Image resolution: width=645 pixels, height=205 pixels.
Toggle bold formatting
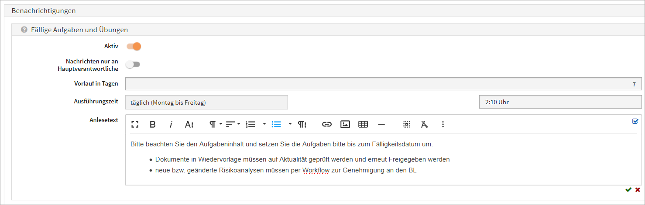(x=153, y=124)
